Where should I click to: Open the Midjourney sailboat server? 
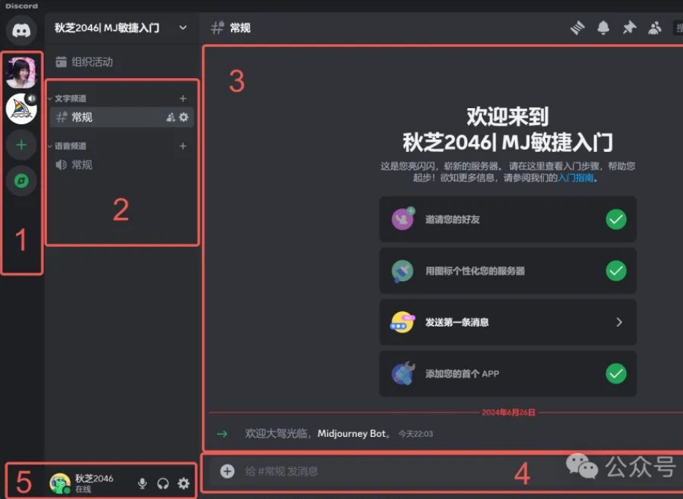tap(21, 109)
